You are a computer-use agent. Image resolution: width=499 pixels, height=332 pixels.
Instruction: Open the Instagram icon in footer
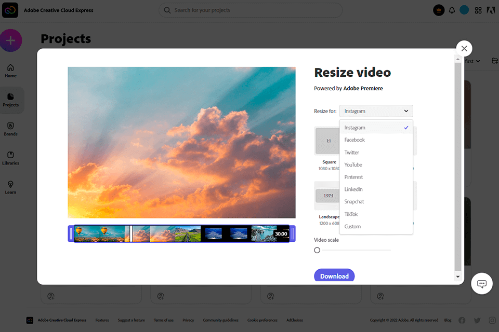[492, 320]
